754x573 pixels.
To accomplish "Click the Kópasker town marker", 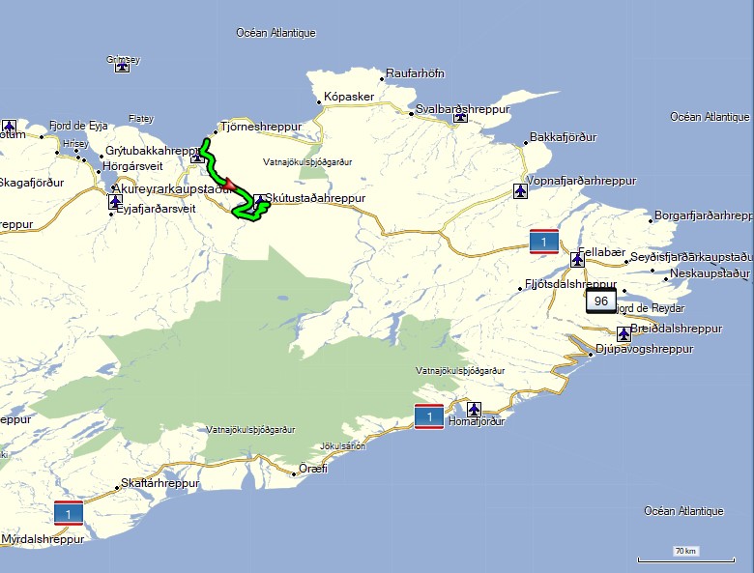I will 318,102.
